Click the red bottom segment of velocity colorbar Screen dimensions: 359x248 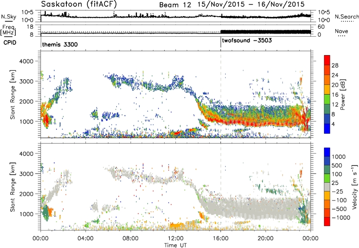coord(327,222)
